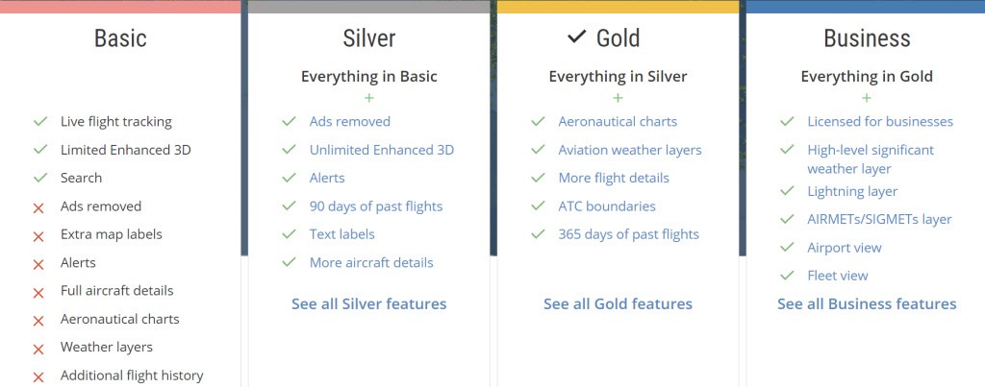The image size is (985, 387).
Task: Expand See all Business features
Action: [867, 303]
